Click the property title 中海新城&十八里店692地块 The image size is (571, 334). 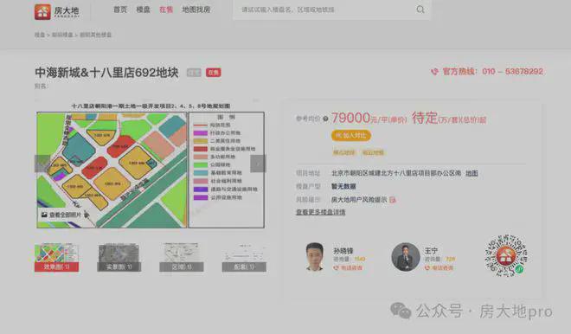(x=106, y=73)
